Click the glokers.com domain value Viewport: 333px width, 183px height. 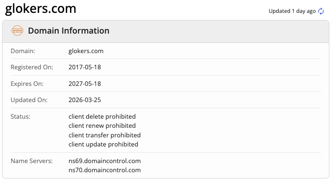pos(86,51)
